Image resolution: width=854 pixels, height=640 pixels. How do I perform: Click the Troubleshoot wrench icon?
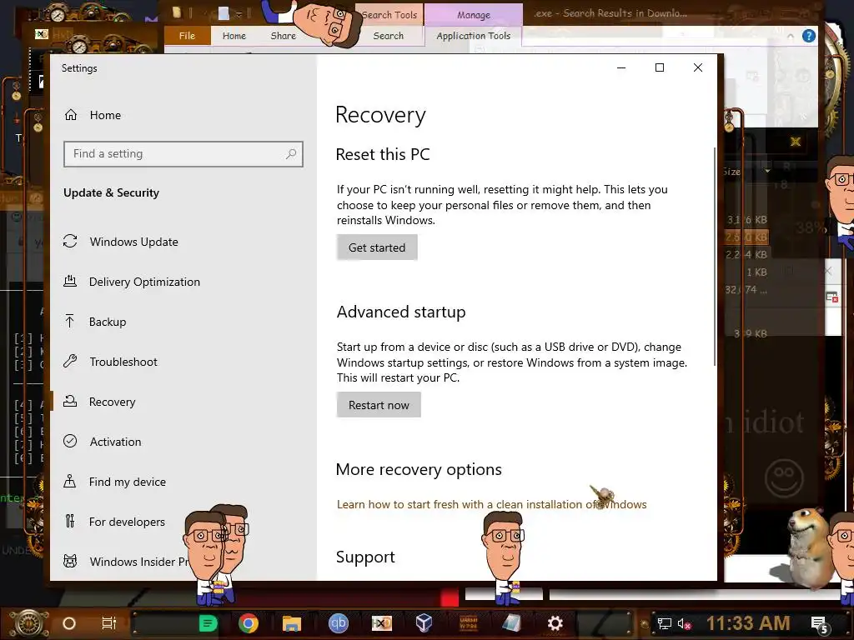click(x=70, y=361)
